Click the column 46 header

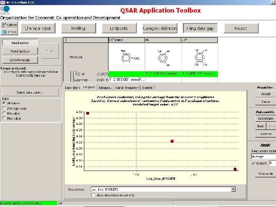(x=163, y=40)
